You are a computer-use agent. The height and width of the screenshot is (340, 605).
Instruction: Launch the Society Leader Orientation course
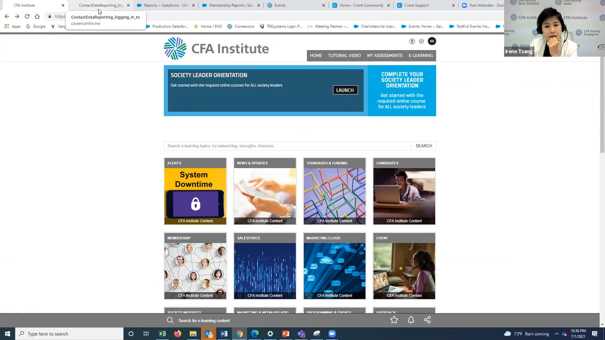click(345, 90)
